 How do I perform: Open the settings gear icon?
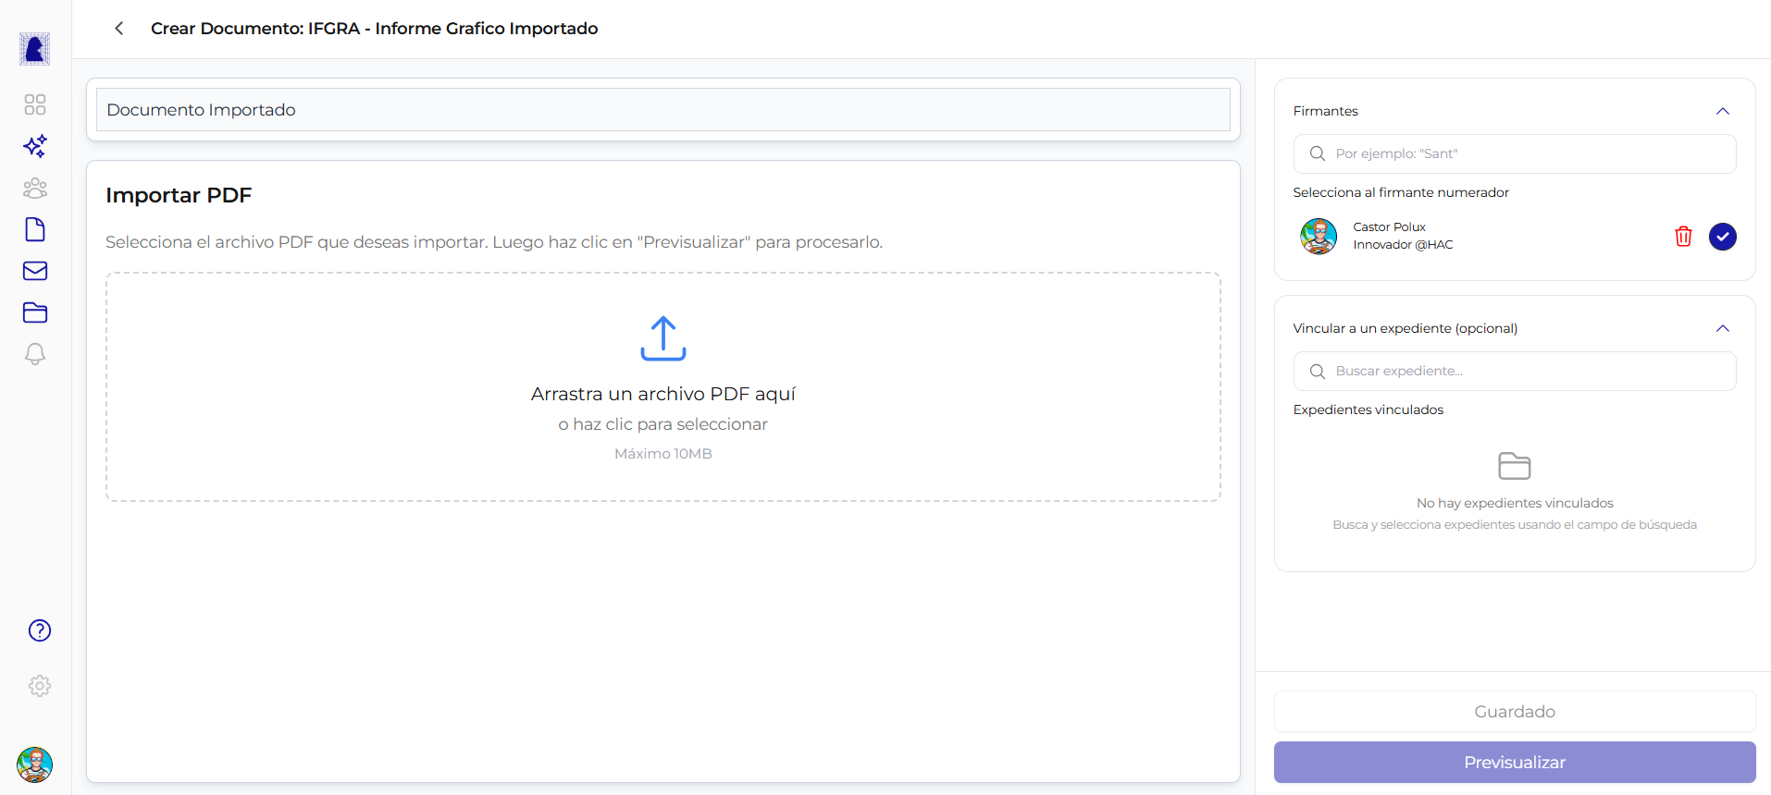tap(40, 686)
